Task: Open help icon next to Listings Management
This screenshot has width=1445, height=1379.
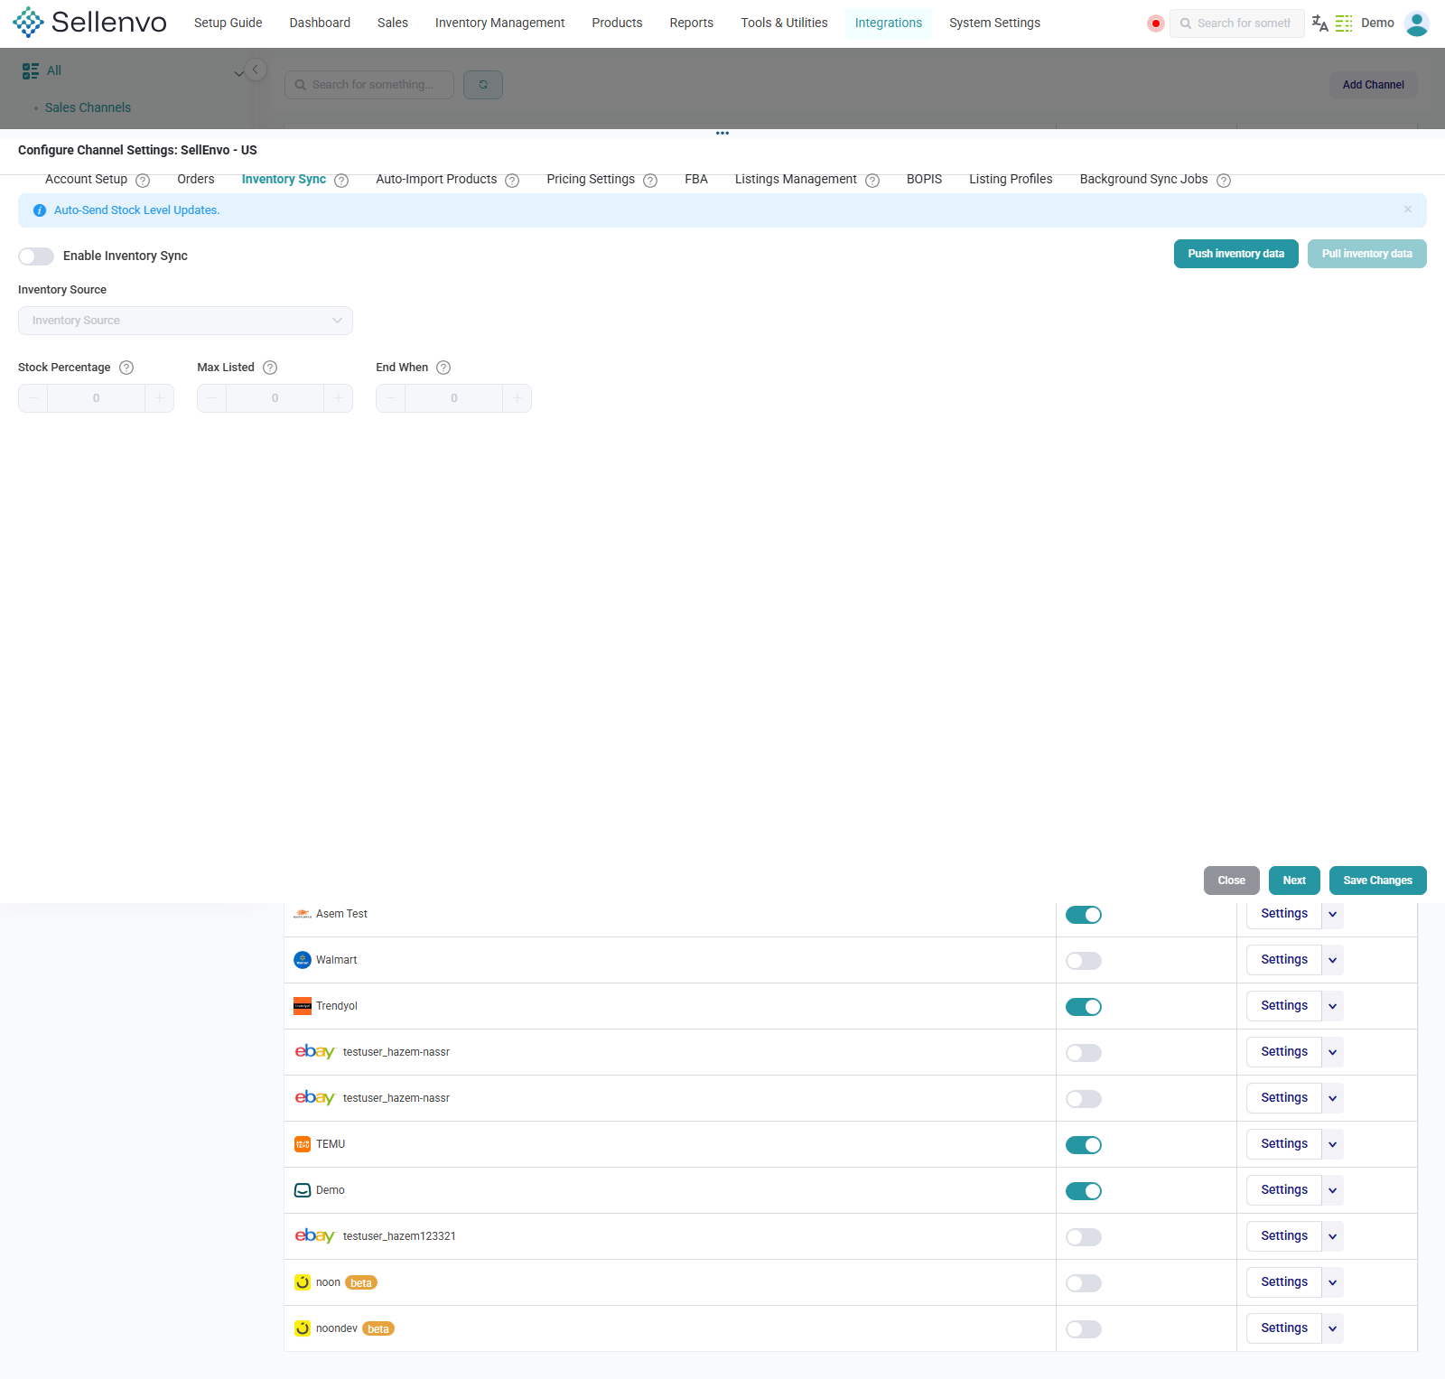Action: click(872, 181)
